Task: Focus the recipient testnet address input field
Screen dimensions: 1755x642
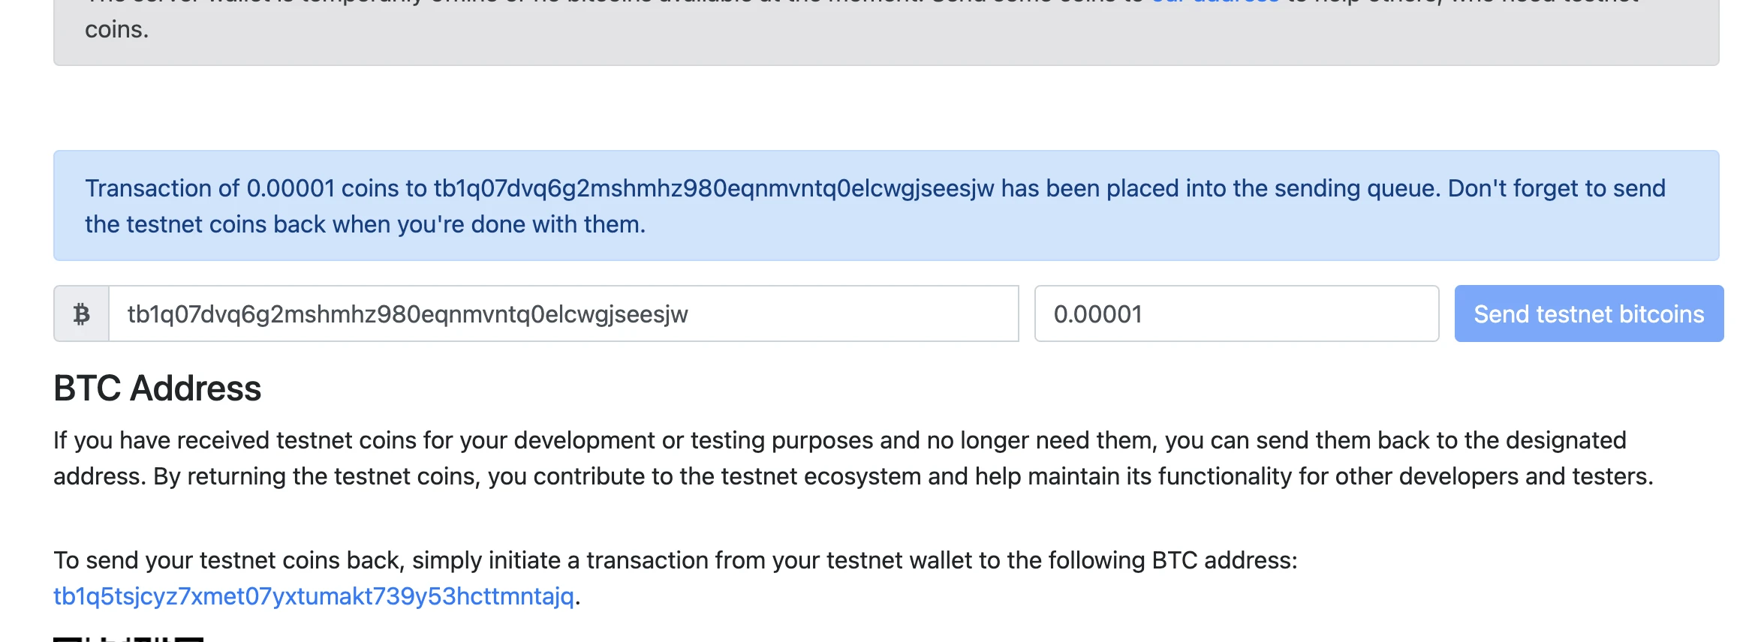Action: tap(563, 314)
